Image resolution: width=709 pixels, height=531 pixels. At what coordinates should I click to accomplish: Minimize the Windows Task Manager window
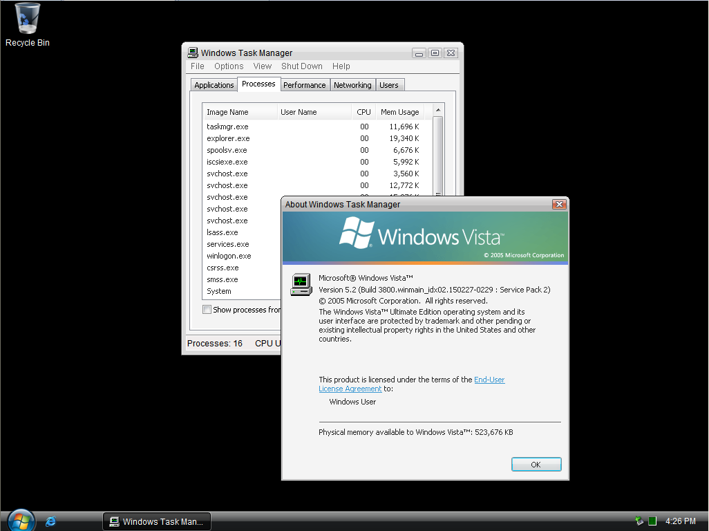(419, 53)
